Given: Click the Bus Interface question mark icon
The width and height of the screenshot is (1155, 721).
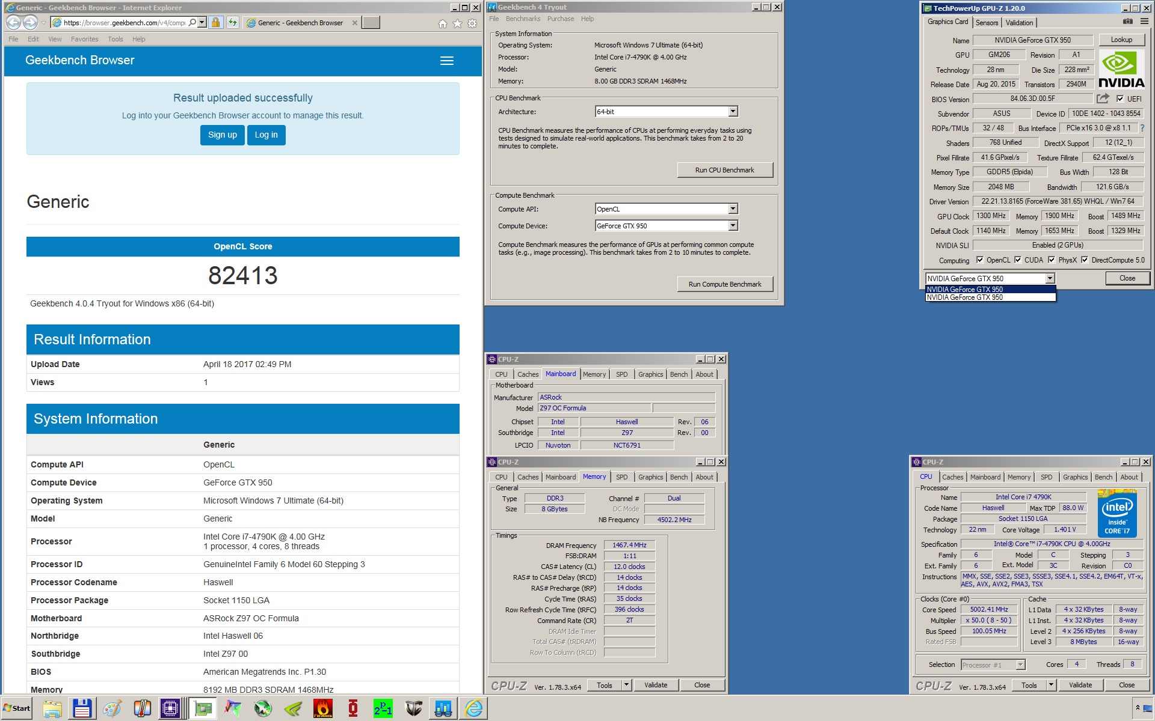Looking at the screenshot, I should coord(1142,128).
